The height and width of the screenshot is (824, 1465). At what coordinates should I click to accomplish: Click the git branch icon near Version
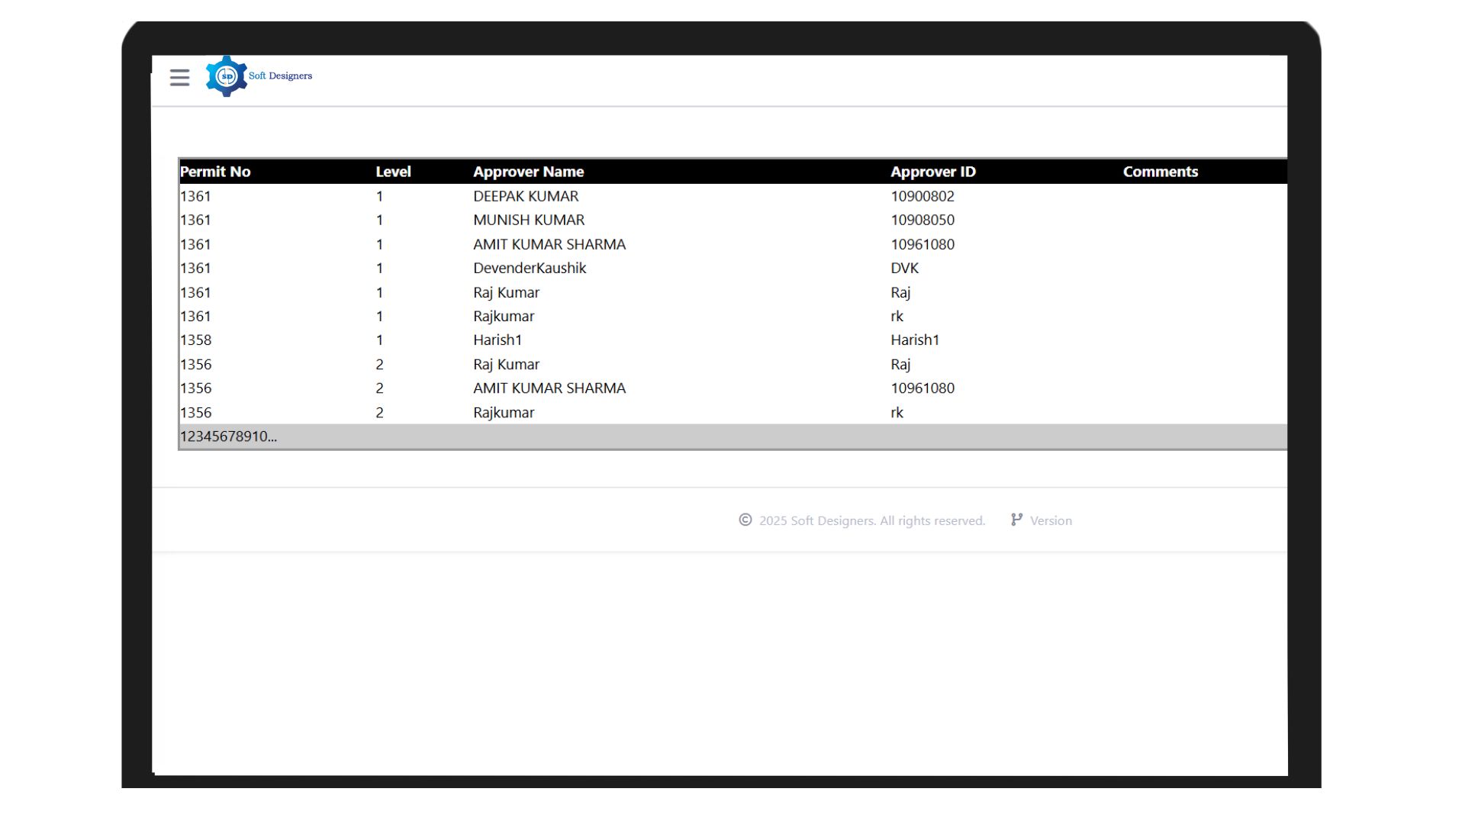1016,520
